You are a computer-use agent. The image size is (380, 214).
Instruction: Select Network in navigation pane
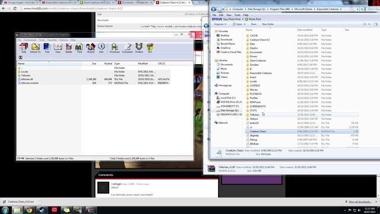coord(223,123)
